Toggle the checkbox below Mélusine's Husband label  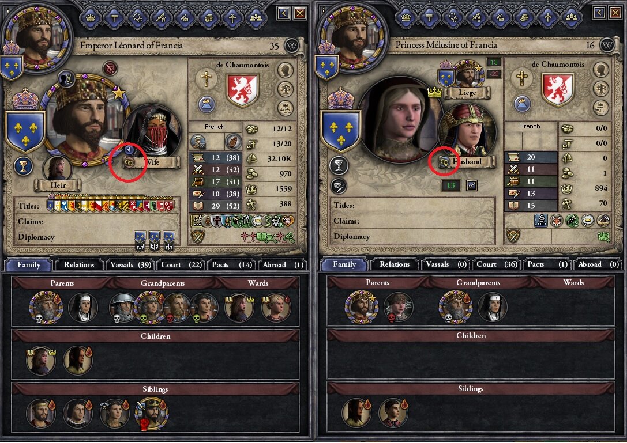click(x=471, y=185)
